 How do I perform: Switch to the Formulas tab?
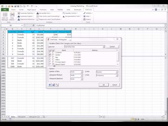pos(43,9)
